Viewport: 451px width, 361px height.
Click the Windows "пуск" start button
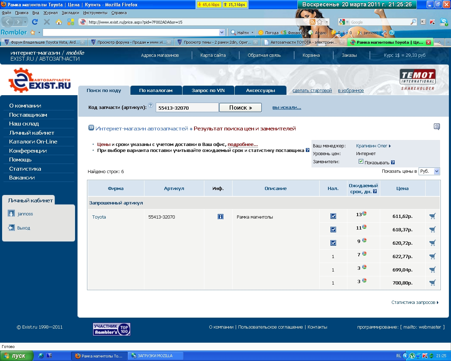pos(17,356)
